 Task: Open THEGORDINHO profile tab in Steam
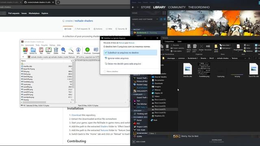point(199,7)
